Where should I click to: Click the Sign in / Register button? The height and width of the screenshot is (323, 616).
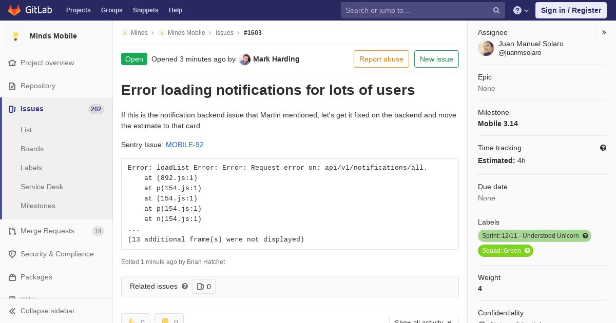click(571, 10)
